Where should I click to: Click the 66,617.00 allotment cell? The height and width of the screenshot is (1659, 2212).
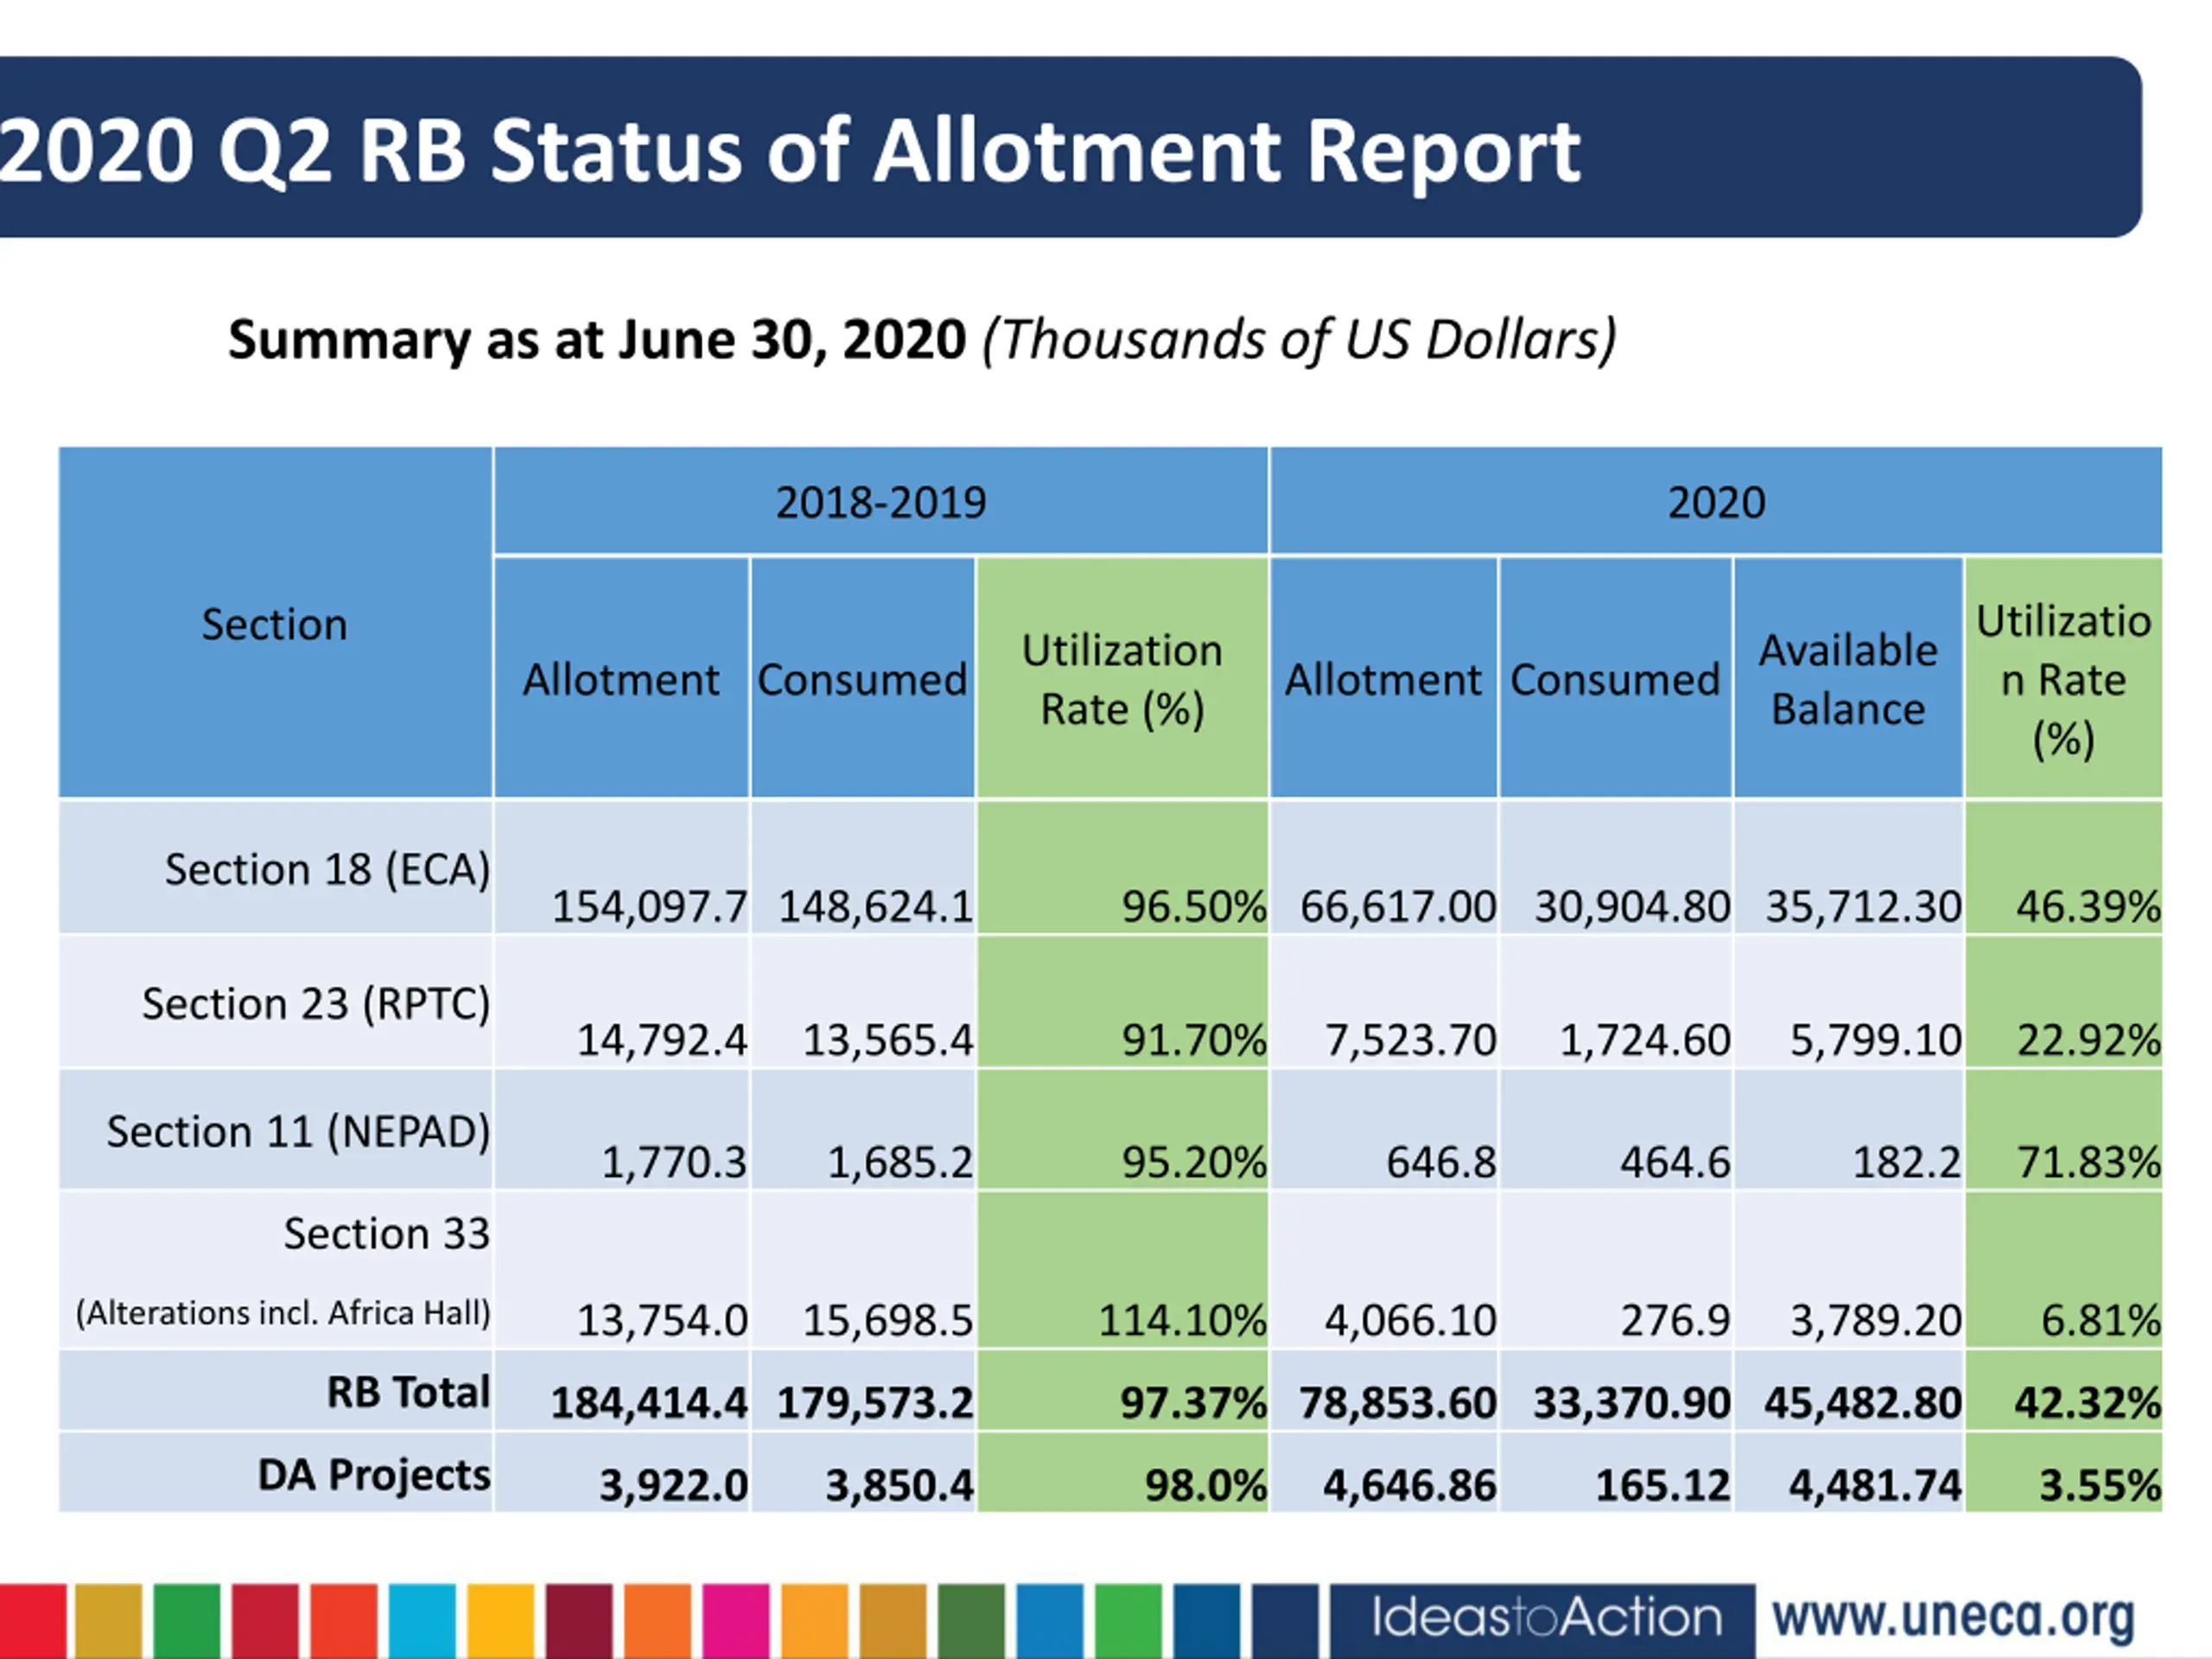coord(1397,906)
